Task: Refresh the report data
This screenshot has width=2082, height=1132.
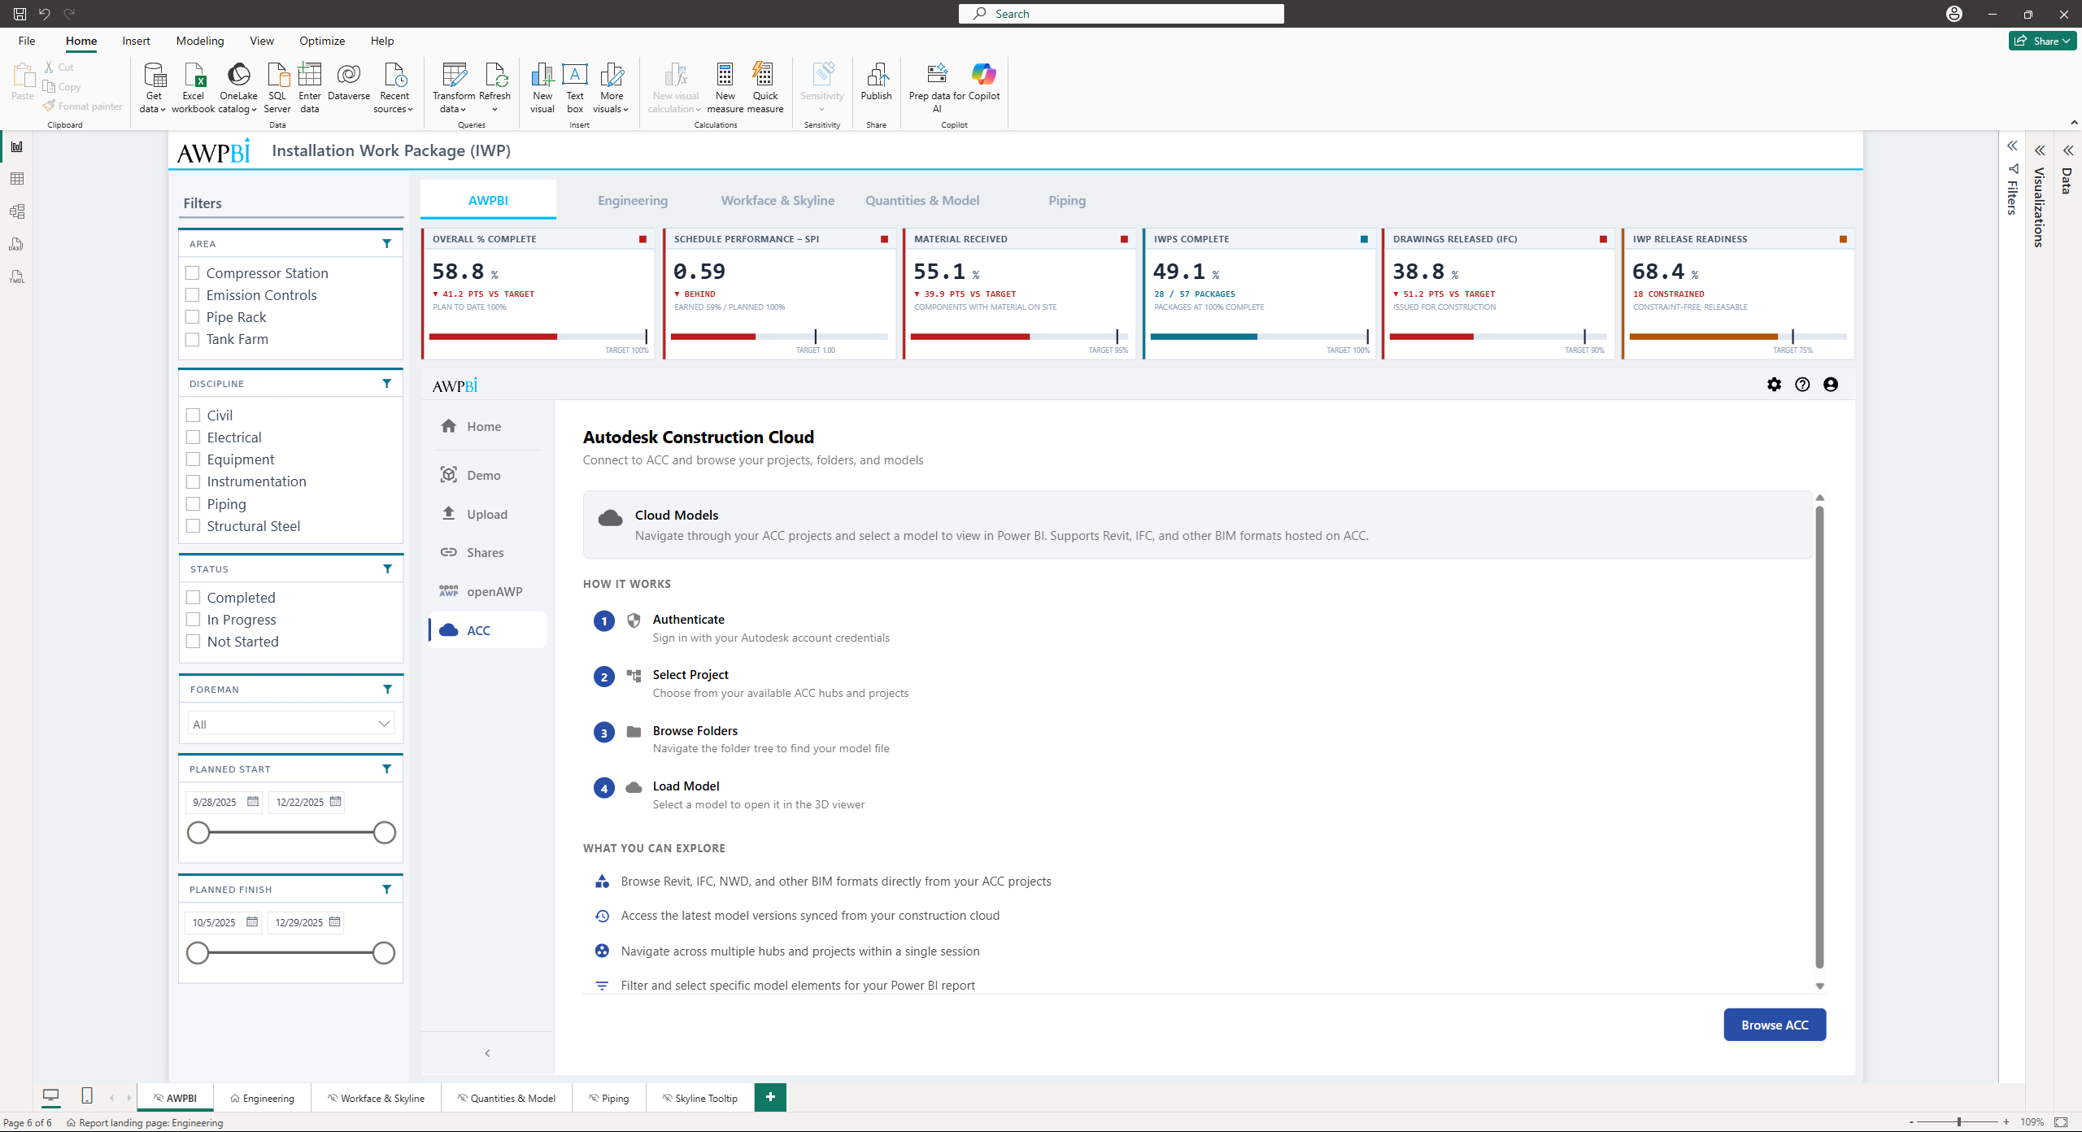Action: coord(494,88)
